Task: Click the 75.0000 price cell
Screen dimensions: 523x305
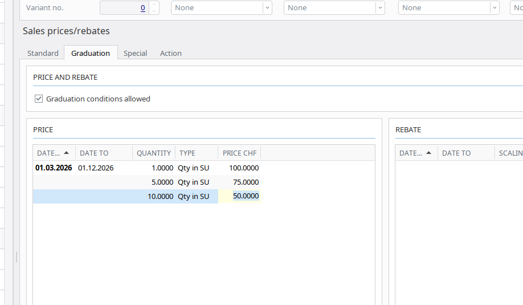Action: [x=246, y=182]
